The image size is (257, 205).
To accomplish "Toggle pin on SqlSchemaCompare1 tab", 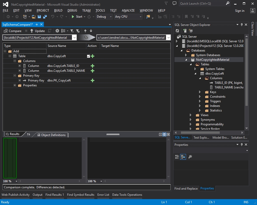I will [x=36, y=25].
